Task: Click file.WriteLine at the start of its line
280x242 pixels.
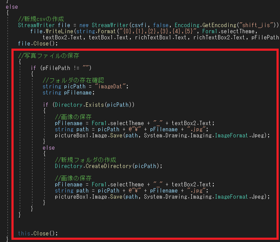Action: [52, 32]
